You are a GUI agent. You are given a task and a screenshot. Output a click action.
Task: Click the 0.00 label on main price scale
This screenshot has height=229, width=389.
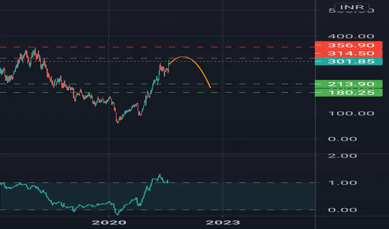(x=342, y=139)
